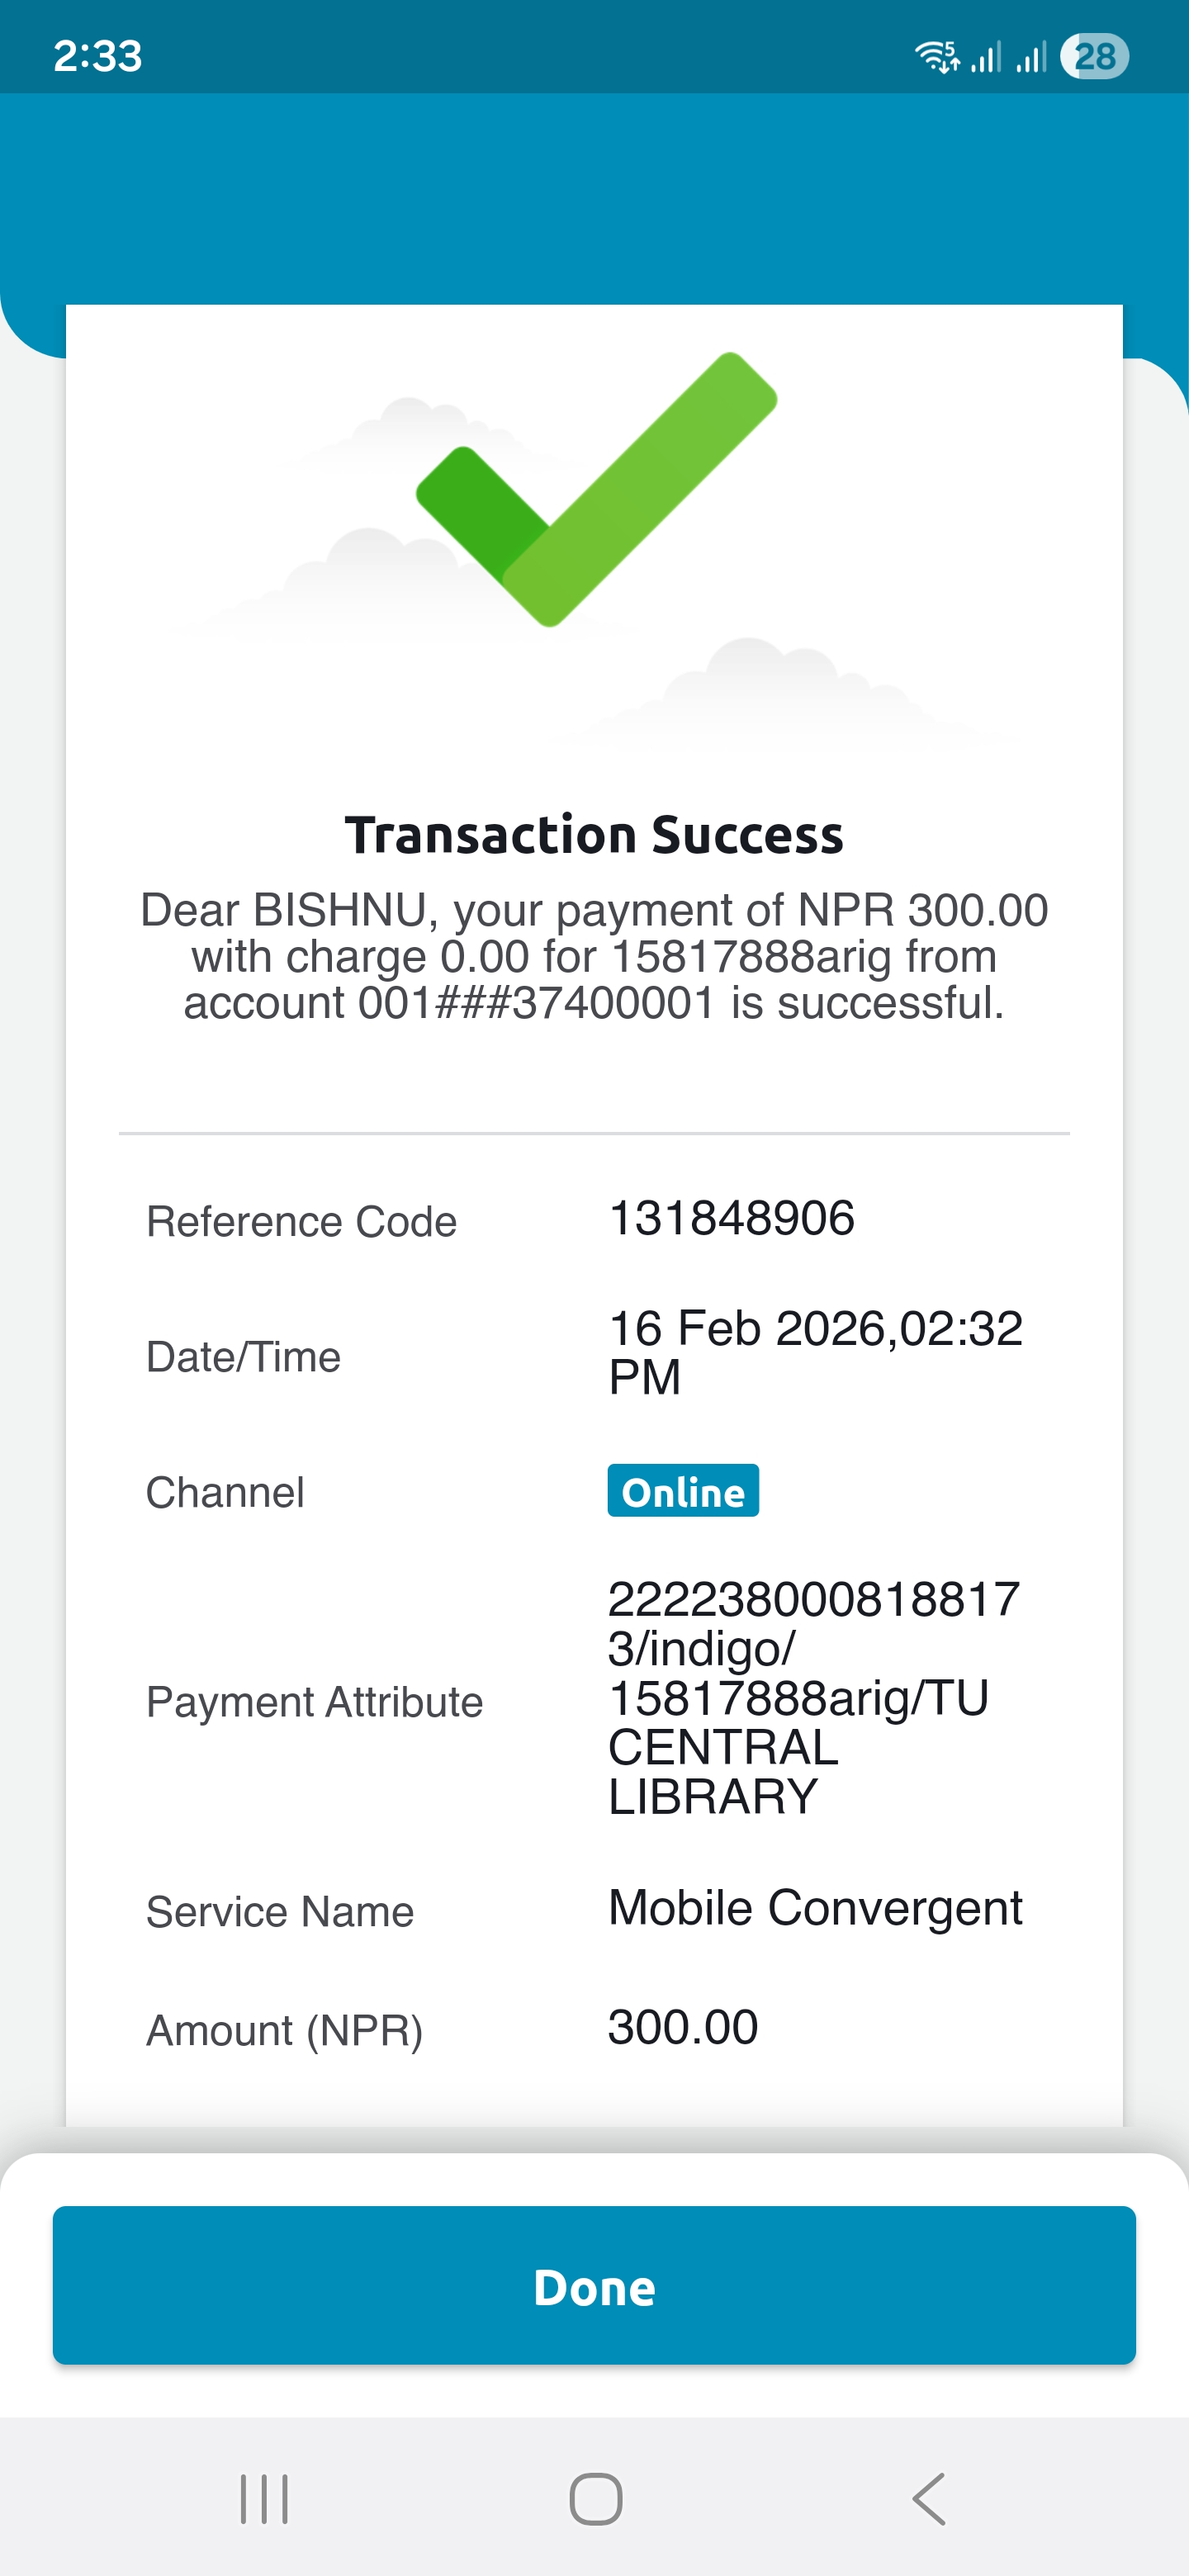Tap the Transaction Success heading
This screenshot has width=1189, height=2576.
(x=594, y=835)
